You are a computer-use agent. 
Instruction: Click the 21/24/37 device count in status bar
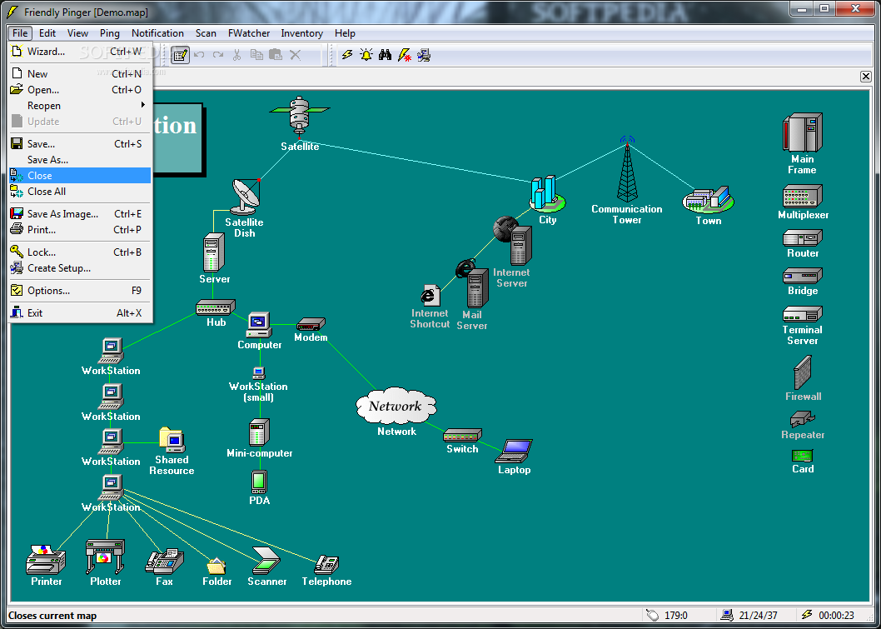pos(758,616)
